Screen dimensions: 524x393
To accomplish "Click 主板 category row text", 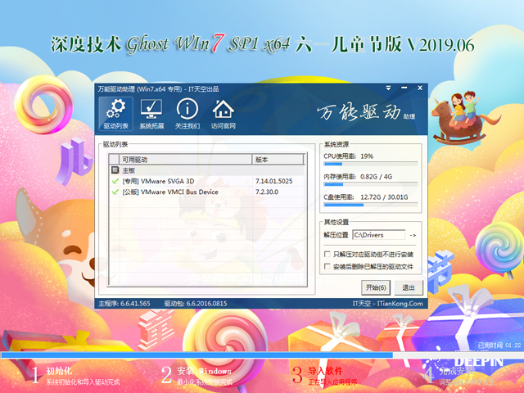I will 129,170.
